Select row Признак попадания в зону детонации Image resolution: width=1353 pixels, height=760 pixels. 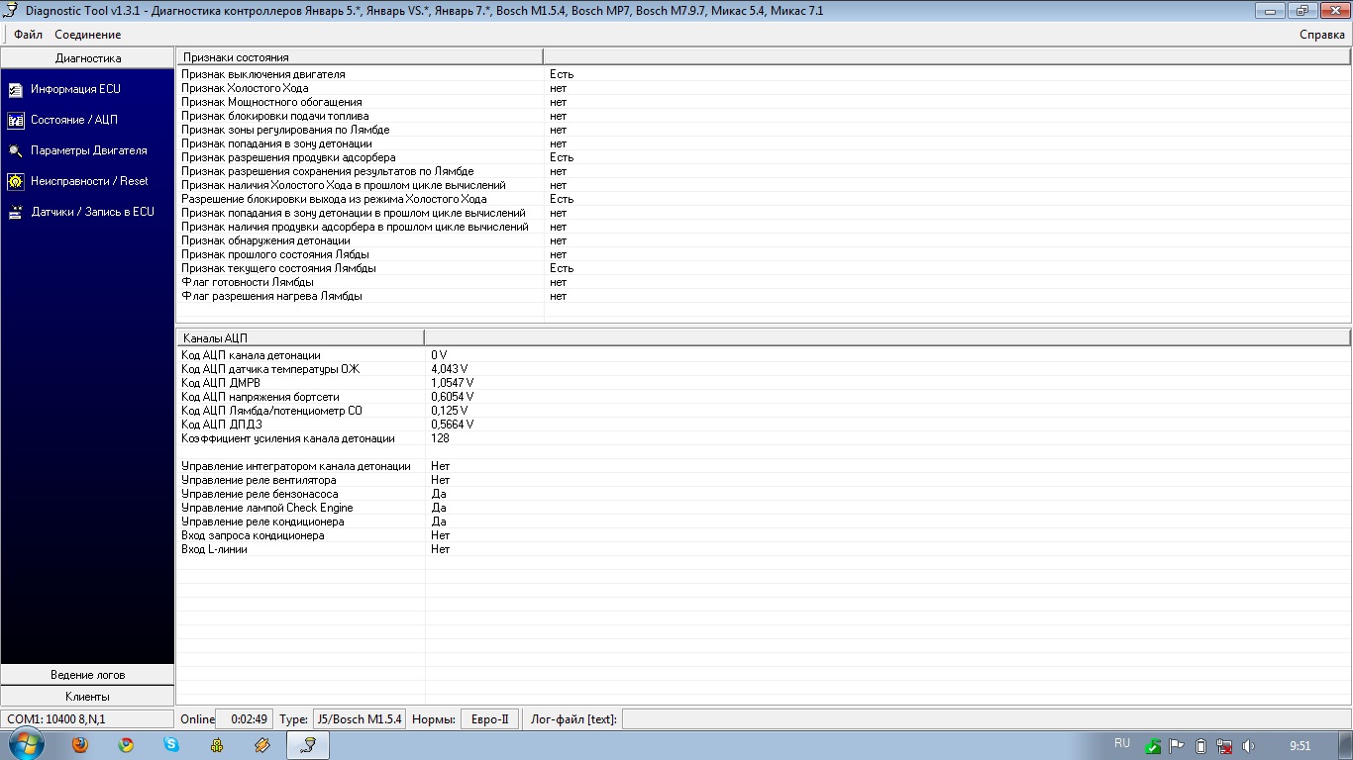pos(764,143)
